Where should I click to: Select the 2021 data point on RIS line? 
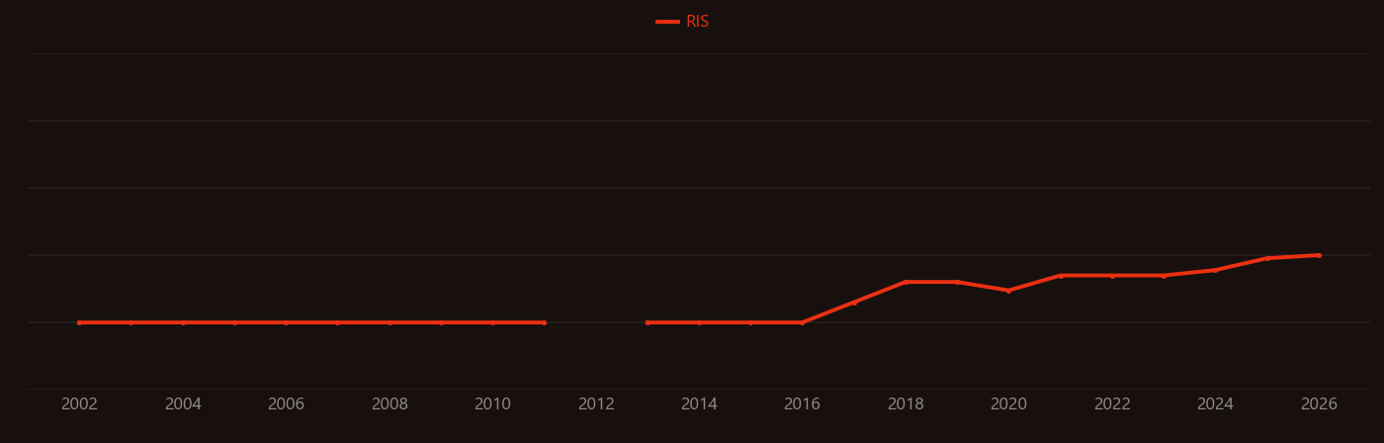click(1061, 276)
